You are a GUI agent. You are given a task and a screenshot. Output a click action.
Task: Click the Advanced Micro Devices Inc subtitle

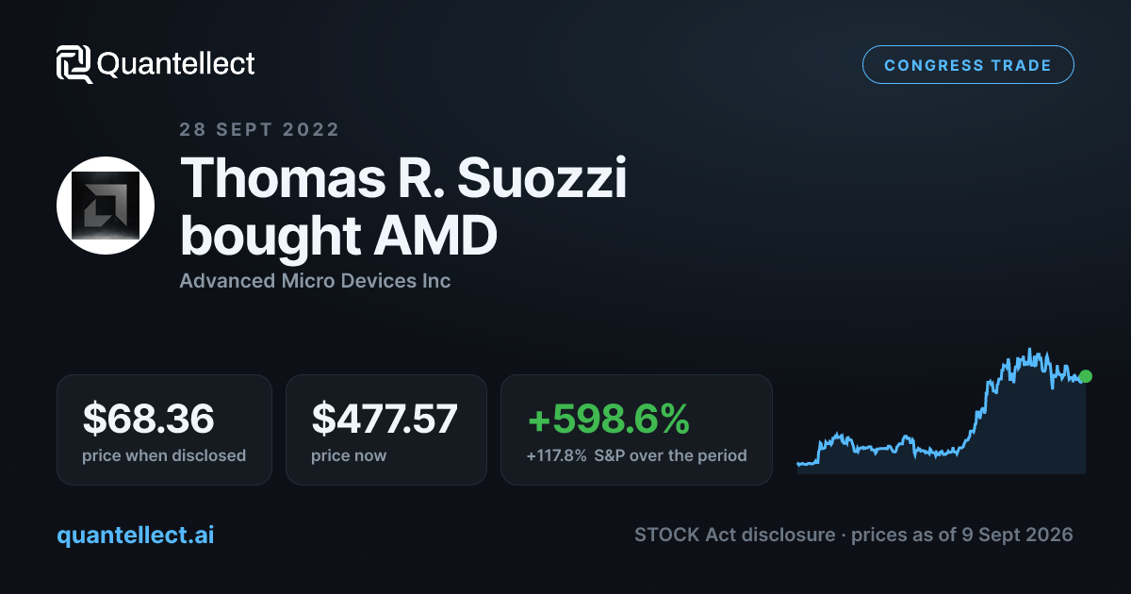click(315, 281)
